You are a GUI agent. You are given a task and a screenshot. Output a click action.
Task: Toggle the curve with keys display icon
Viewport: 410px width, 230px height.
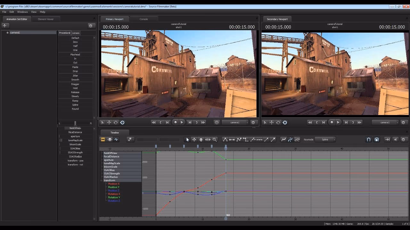click(x=290, y=140)
